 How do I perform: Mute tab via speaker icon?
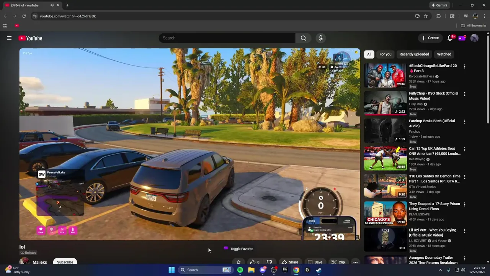point(52,5)
